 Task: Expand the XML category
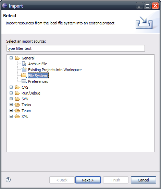pos(11,116)
